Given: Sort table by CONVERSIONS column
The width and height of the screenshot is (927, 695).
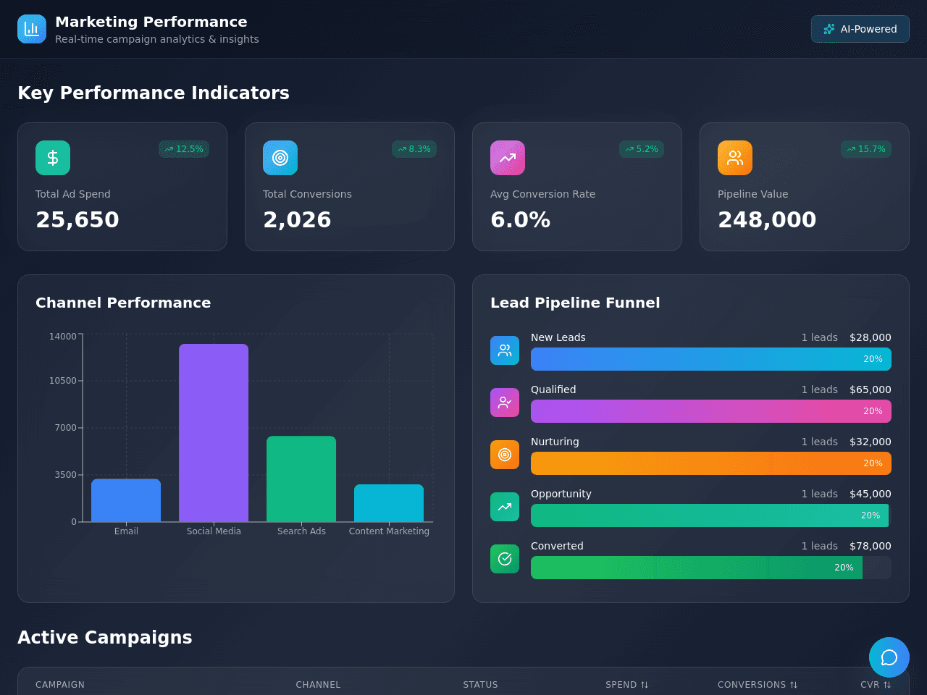Looking at the screenshot, I should (x=758, y=685).
